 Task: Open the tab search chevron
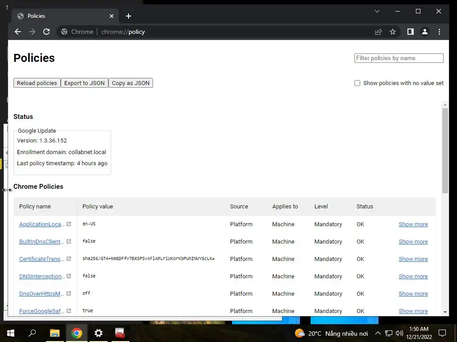coord(377,11)
